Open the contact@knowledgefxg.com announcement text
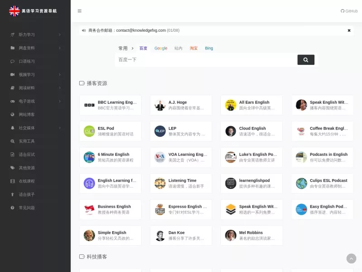The height and width of the screenshot is (272, 362). tap(134, 30)
